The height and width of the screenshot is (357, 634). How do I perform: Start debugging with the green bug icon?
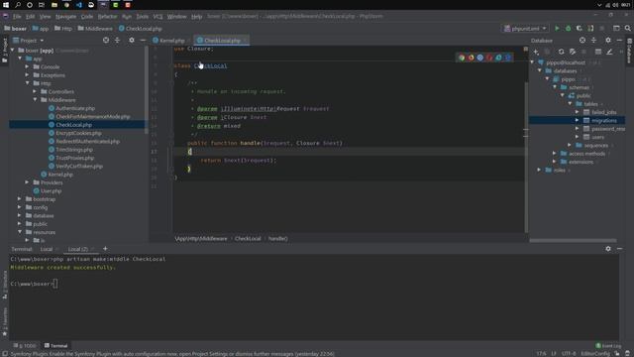568,29
